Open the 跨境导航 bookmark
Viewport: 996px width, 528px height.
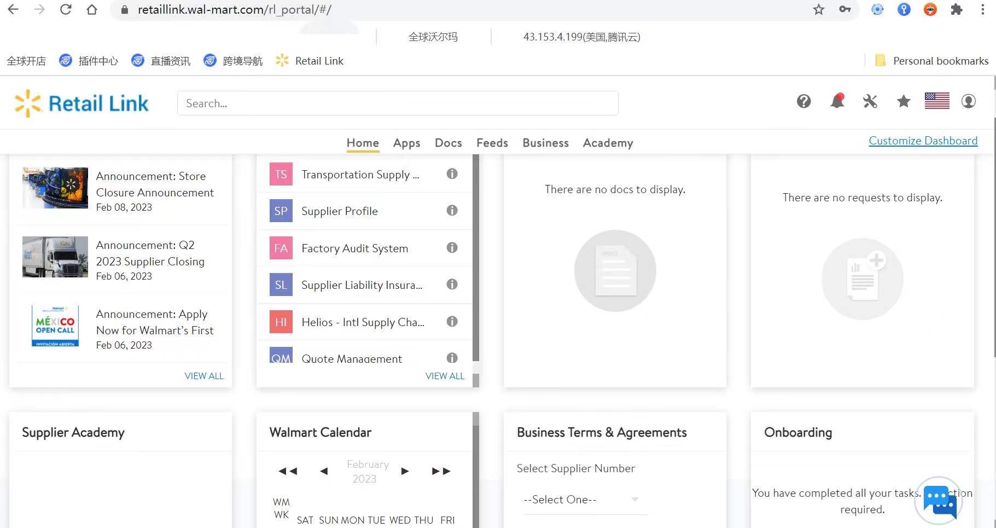(x=233, y=61)
